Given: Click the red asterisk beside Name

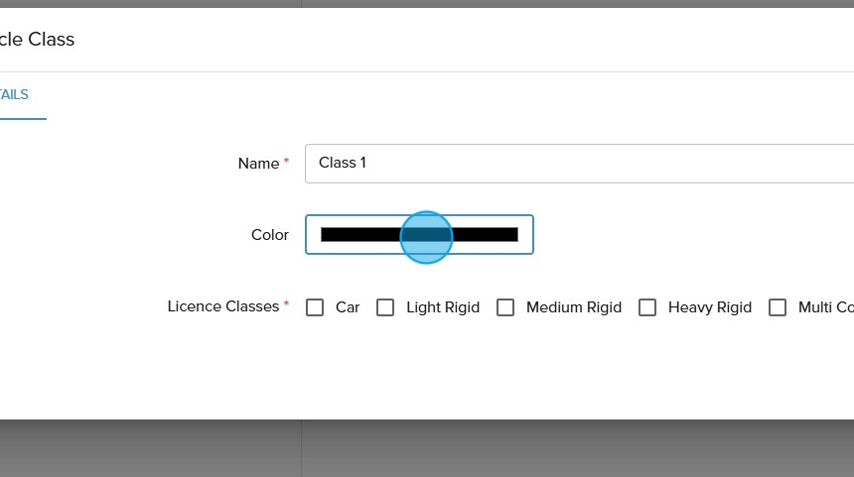Looking at the screenshot, I should (x=287, y=162).
